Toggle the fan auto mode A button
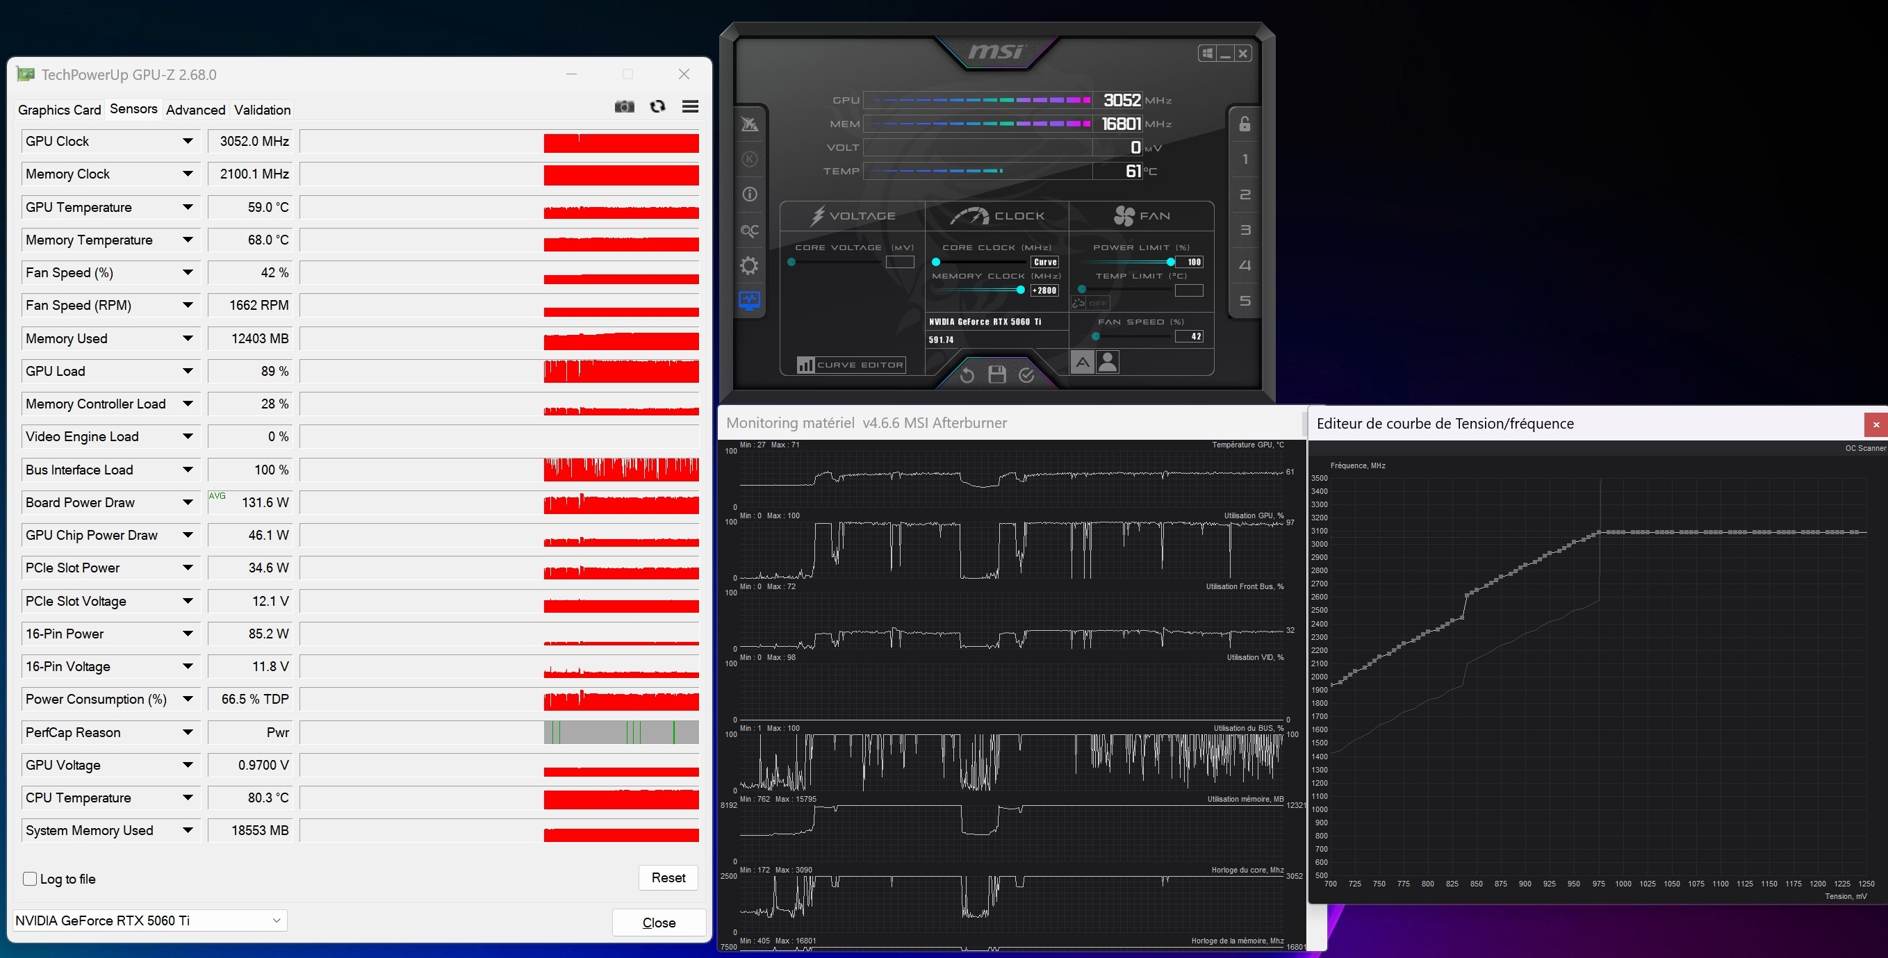 (x=1082, y=362)
